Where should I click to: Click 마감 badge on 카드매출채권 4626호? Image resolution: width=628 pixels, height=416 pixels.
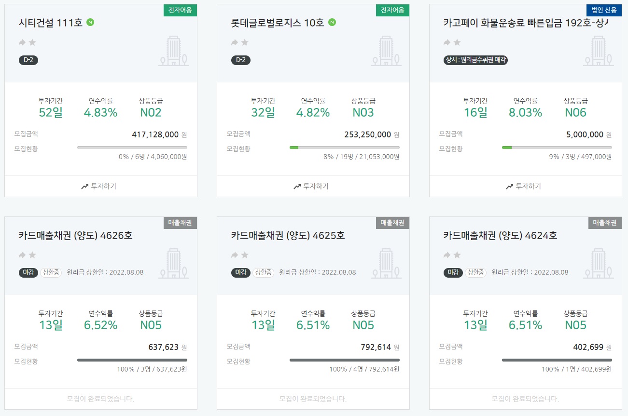click(28, 272)
